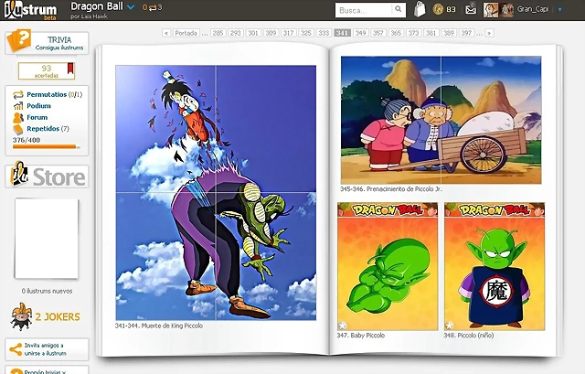585x374 pixels.
Task: Click the exchange arrows counter icon
Action: tap(153, 7)
